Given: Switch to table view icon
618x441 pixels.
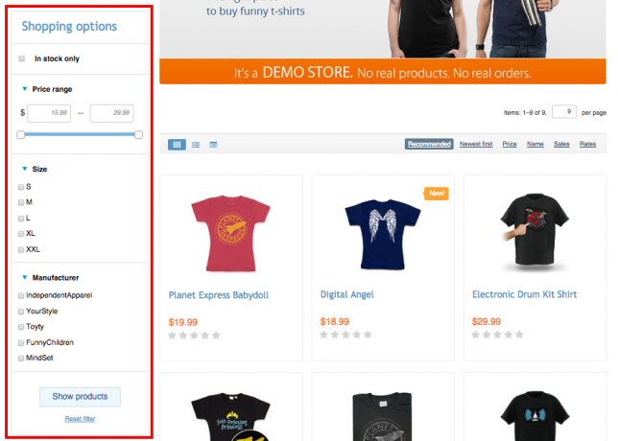Looking at the screenshot, I should pos(213,145).
